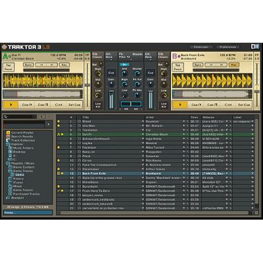This screenshot has height=263, width=263.
Task: Nudge Deck B tempo backward
Action: point(210,65)
